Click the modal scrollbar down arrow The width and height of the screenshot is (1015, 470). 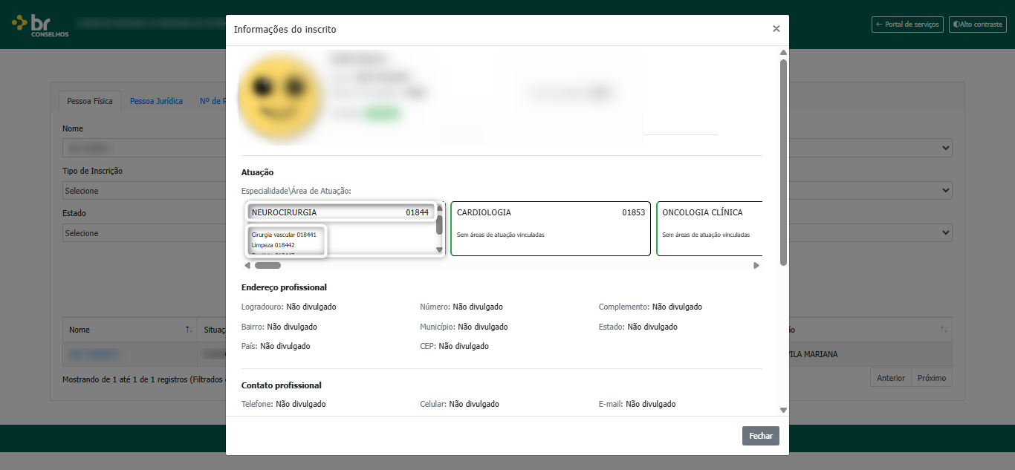(x=783, y=410)
